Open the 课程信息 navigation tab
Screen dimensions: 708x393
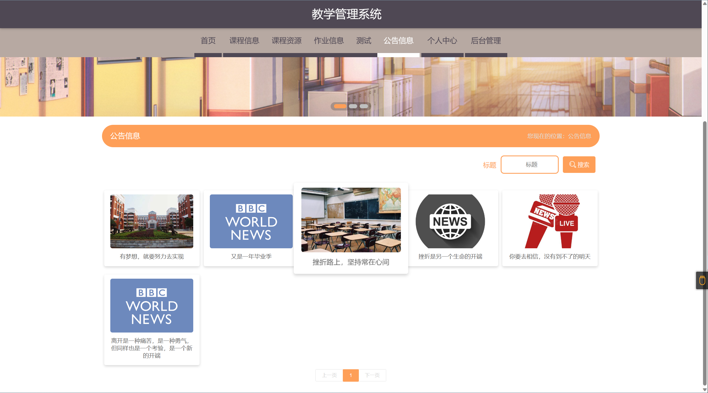[x=244, y=41]
